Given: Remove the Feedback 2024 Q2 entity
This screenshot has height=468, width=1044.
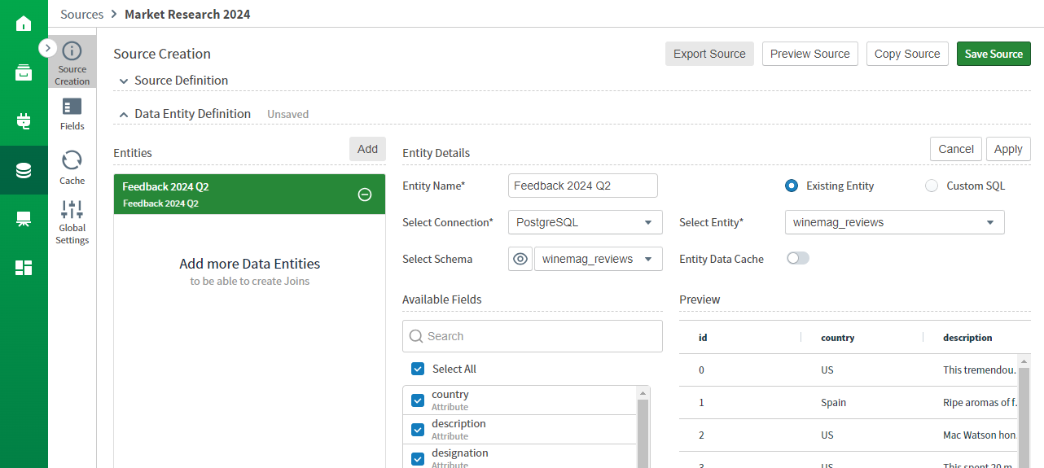Looking at the screenshot, I should 365,195.
